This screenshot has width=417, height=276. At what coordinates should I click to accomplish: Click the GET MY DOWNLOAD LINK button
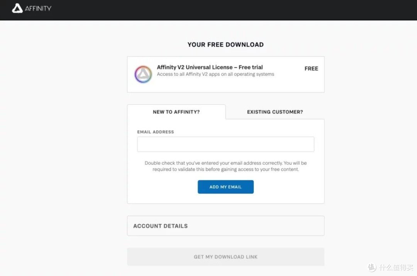[x=225, y=256]
